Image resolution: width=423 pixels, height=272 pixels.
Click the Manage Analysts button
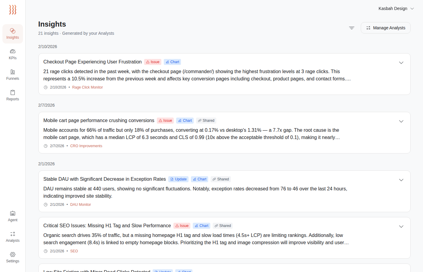[x=386, y=28]
